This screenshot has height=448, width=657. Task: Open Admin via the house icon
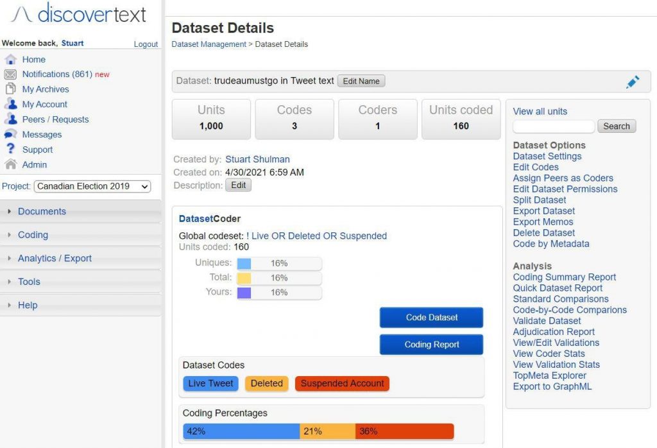click(12, 164)
